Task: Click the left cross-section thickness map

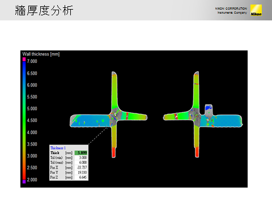Action: (109, 114)
